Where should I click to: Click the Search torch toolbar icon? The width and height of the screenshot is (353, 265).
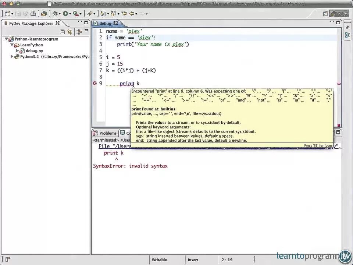[x=90, y=14]
